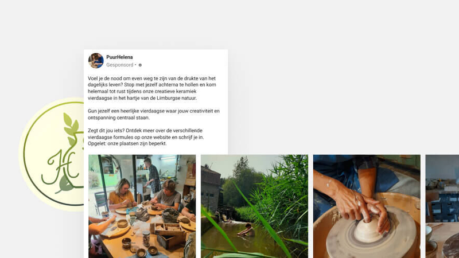Click the clay bowl on the pottery wheel
Screen dimensions: 459x258
click(368, 230)
